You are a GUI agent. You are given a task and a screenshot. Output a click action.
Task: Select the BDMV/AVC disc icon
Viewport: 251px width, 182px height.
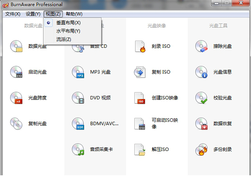point(78,124)
